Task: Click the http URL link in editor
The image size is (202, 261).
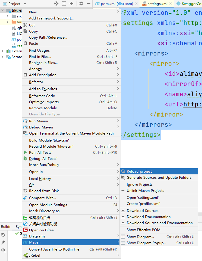Action: tap(192, 104)
